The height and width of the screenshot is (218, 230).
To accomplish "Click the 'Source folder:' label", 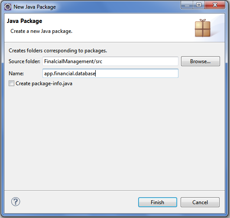I will coord(24,61).
